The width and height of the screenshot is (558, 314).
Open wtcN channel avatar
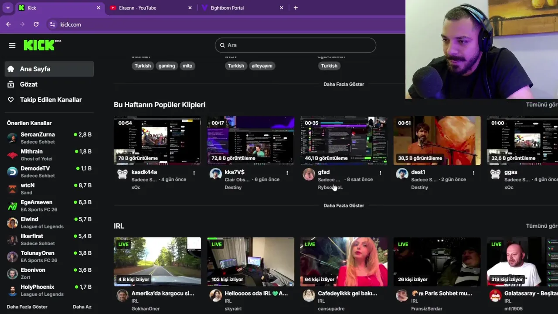click(x=13, y=189)
